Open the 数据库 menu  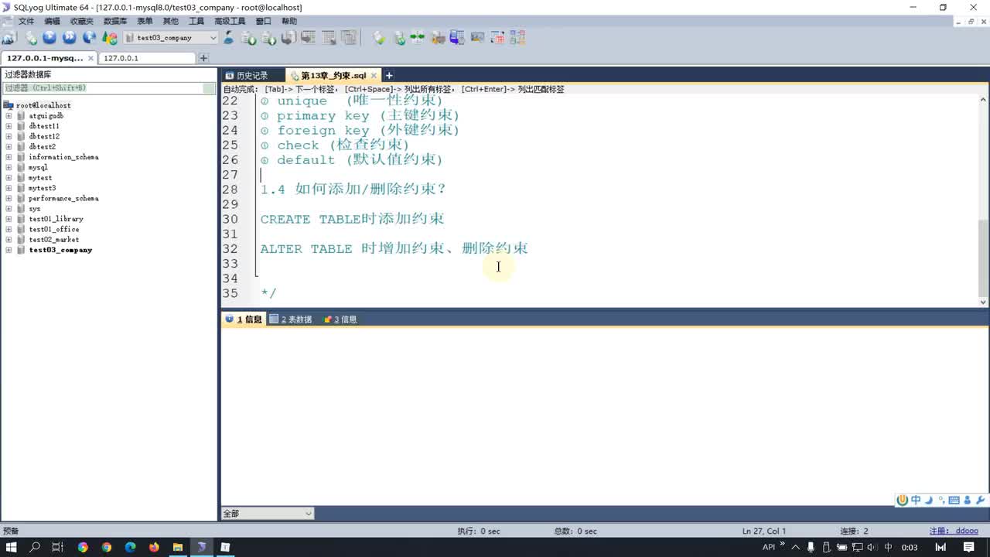pyautogui.click(x=115, y=22)
